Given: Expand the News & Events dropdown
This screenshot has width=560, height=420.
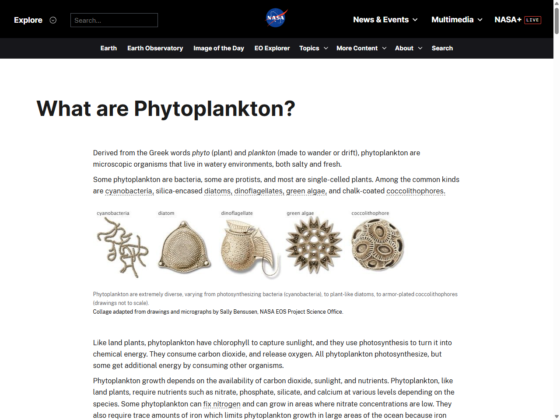Looking at the screenshot, I should click(x=385, y=20).
